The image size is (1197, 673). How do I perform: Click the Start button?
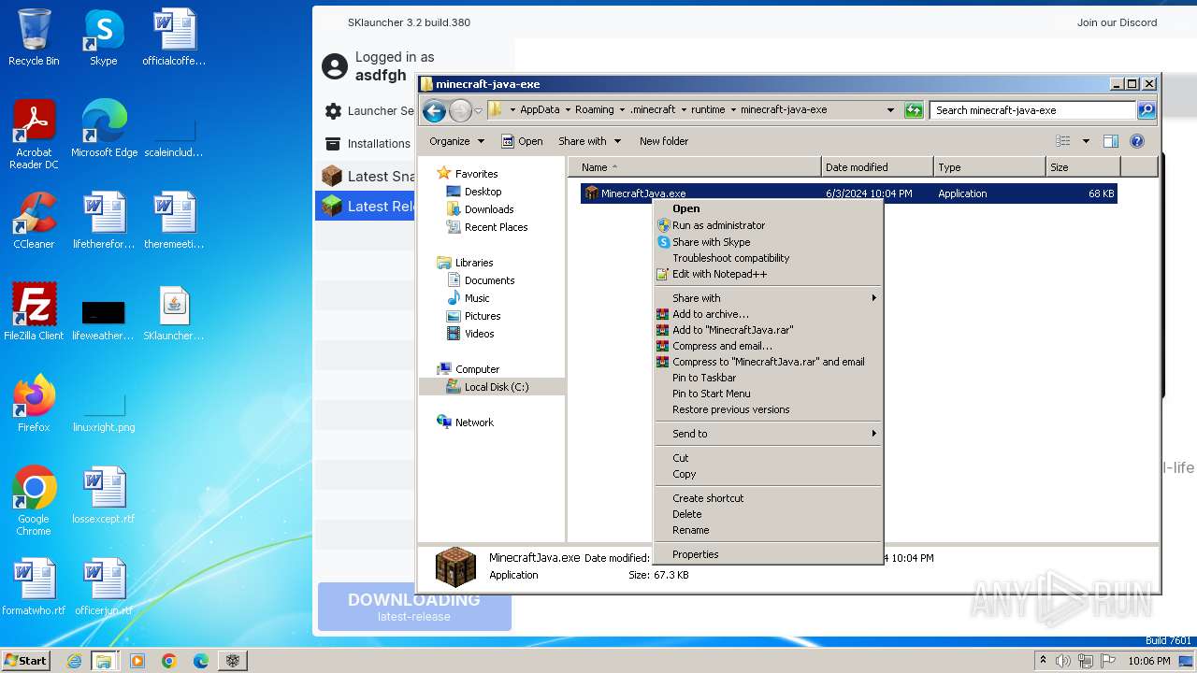[25, 661]
